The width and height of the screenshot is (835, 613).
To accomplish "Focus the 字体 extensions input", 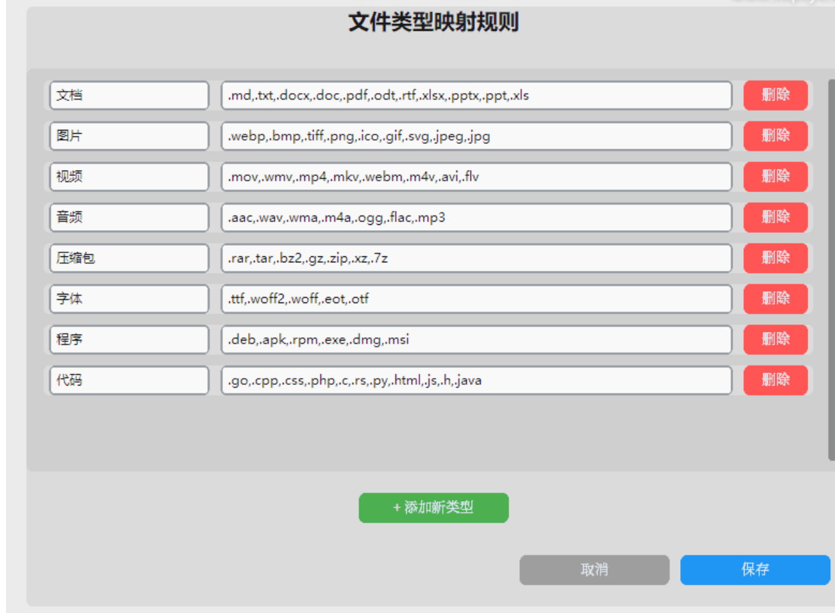I will [x=476, y=299].
